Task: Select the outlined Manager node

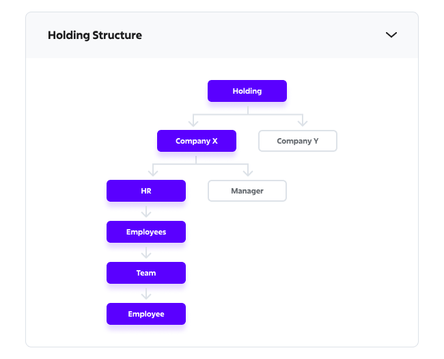Action: [x=247, y=191]
